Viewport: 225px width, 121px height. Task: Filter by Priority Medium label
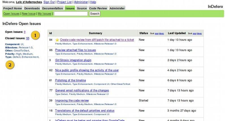tap(28, 54)
